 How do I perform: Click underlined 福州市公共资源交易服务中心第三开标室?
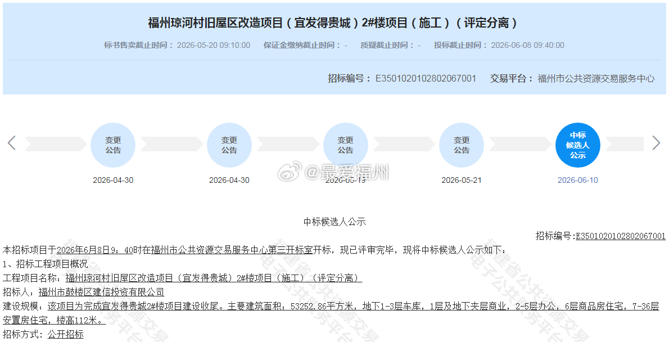pos(232,250)
